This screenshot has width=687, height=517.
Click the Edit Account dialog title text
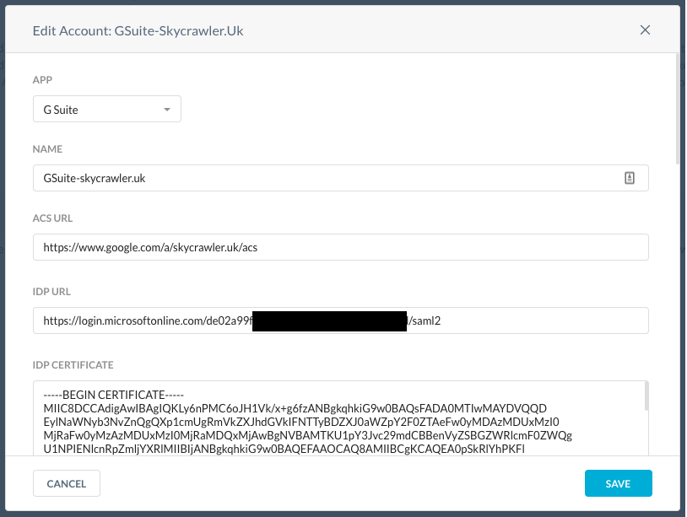[x=138, y=30]
